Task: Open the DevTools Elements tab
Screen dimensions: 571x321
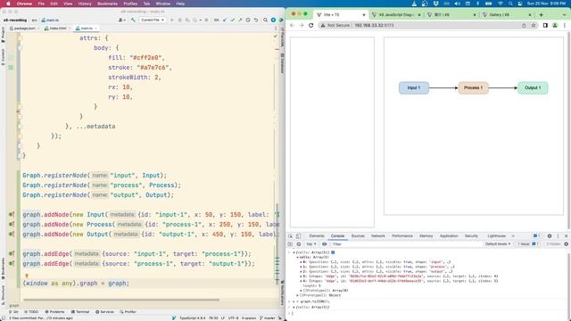Action: [x=317, y=236]
